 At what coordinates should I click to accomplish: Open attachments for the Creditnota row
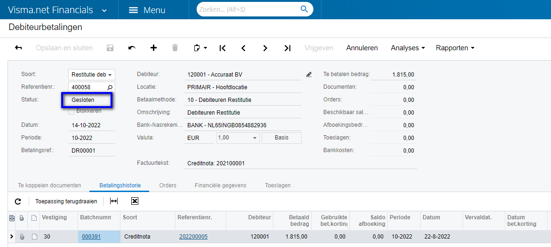22,237
